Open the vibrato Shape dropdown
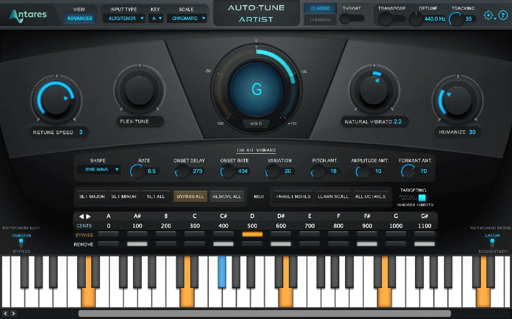Screen dimensions: 512x319 [x=99, y=170]
